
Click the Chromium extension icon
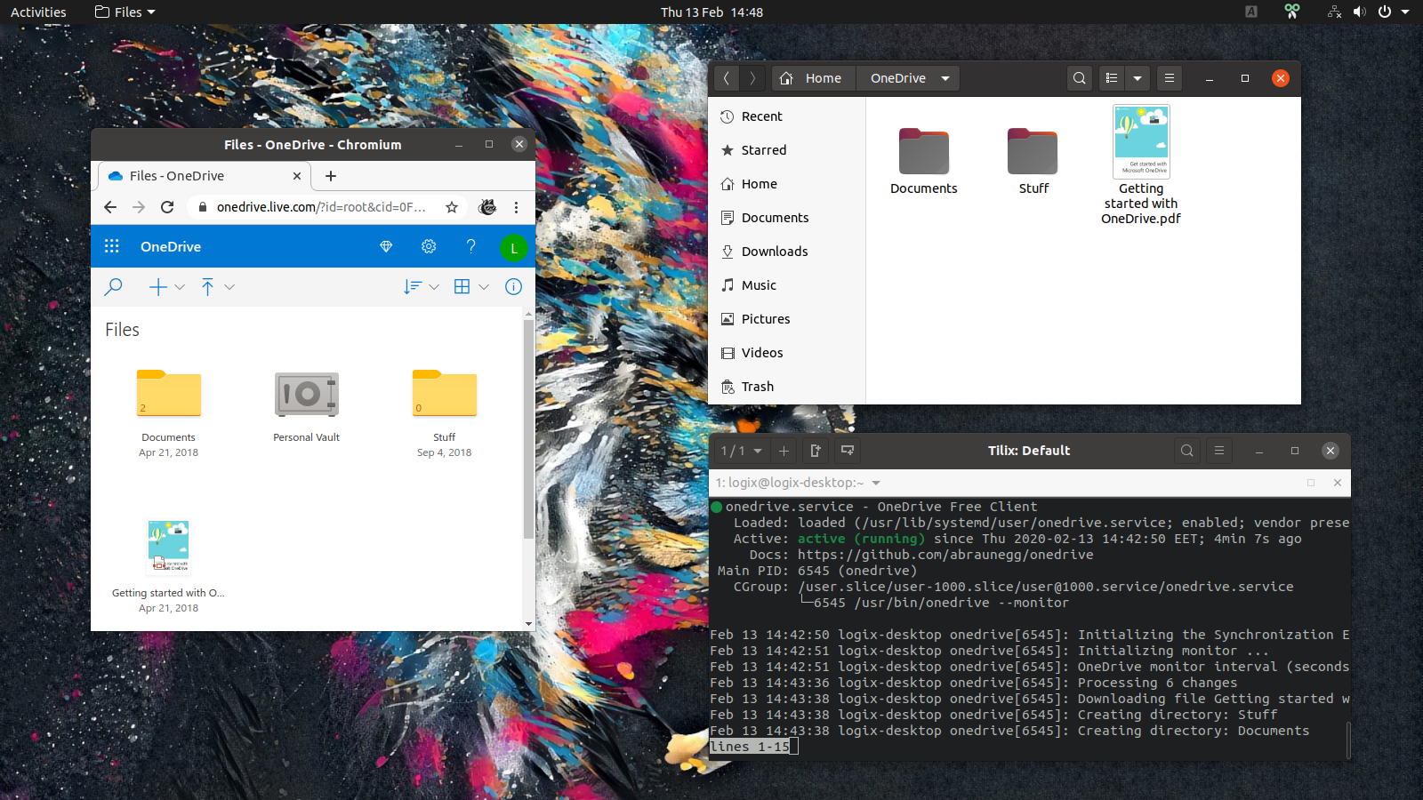click(487, 207)
